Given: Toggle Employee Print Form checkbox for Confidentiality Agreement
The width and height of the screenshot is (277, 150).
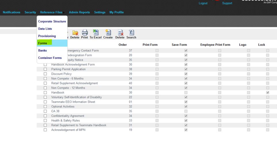Looking at the screenshot, I should click(219, 116).
